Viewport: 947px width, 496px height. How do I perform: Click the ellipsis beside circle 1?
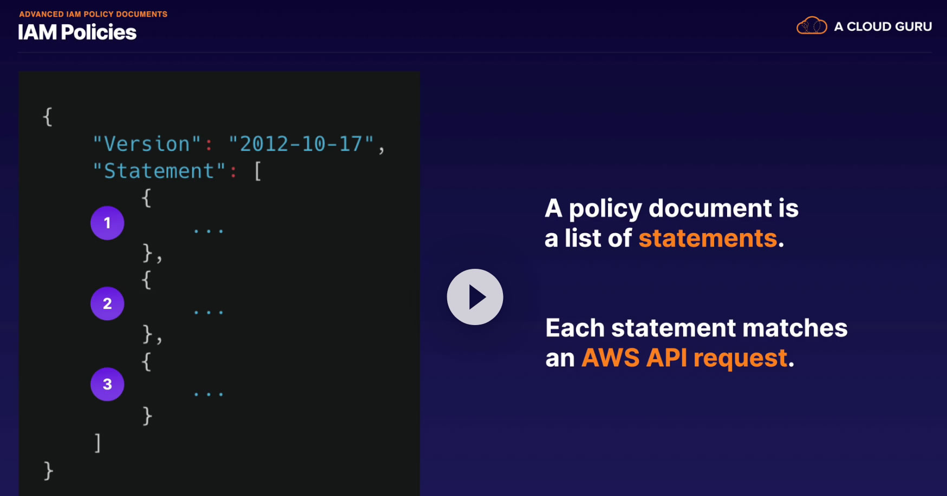point(208,231)
